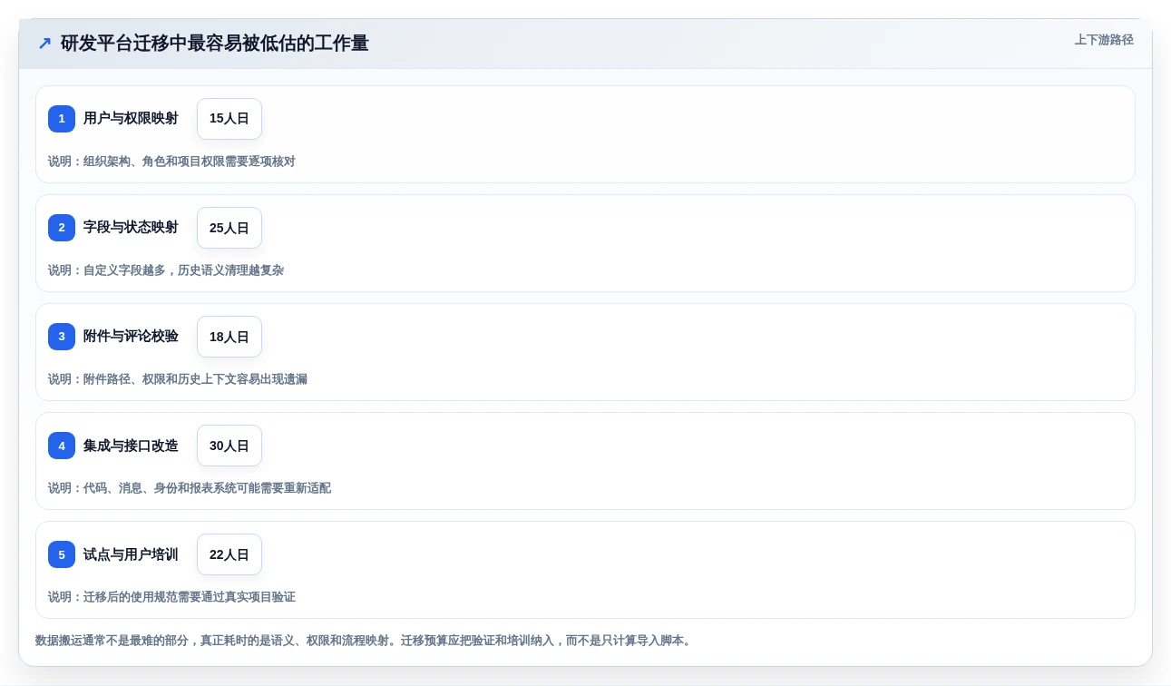Click the 22人日 effort chip

(229, 554)
